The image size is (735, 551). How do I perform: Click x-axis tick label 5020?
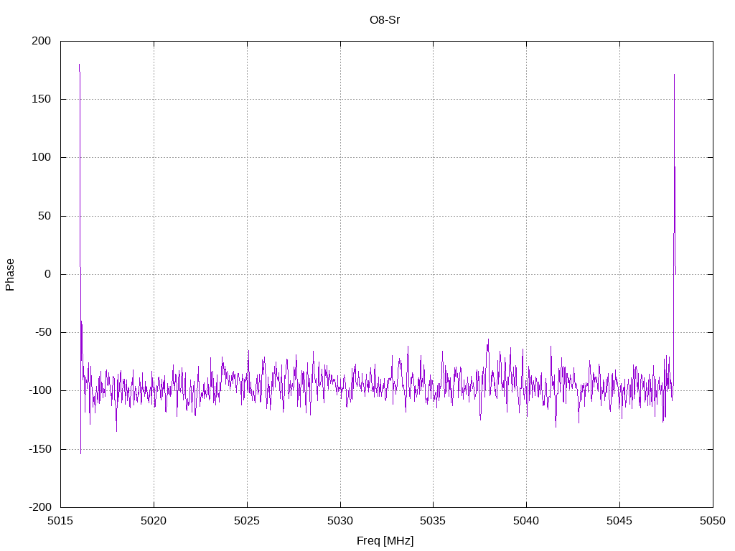(154, 521)
